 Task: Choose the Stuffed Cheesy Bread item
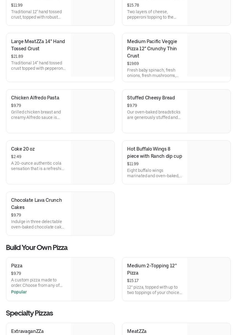151,98
